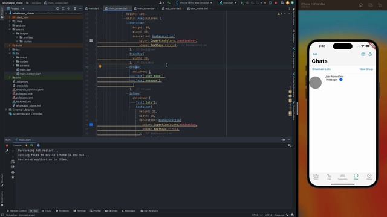
Task: Click the trash clear-all icon in console
Action: coord(13,177)
